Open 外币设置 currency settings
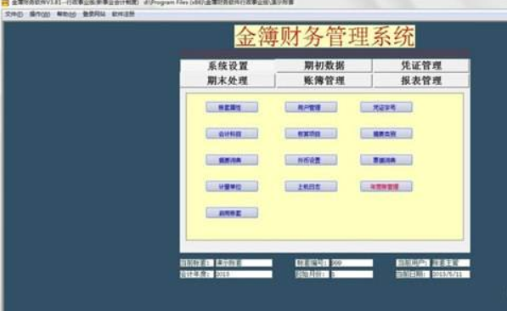Viewport: 507px width, 311px height. 311,160
